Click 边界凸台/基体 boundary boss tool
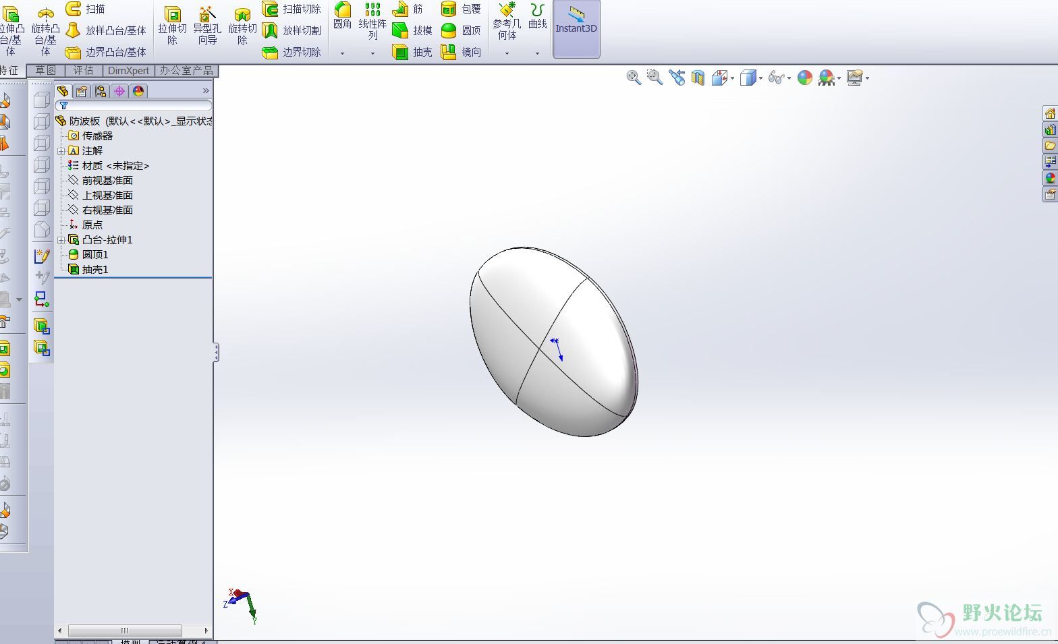This screenshot has height=644, width=1058. [x=106, y=52]
